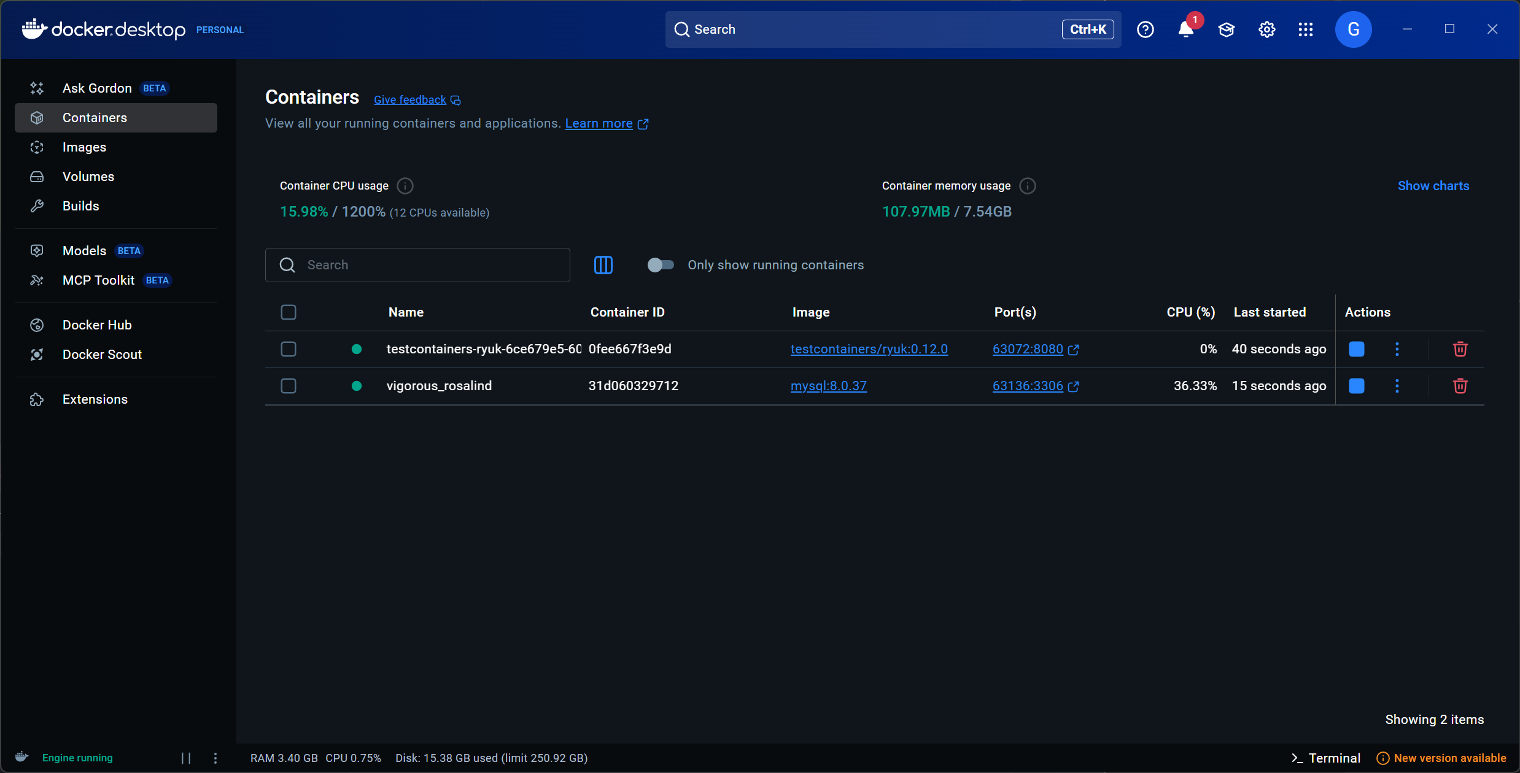
Task: Click the containers search input field
Action: (x=430, y=265)
